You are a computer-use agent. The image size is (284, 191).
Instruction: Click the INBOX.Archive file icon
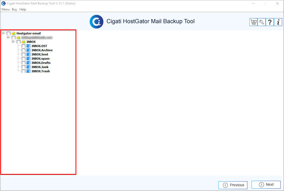pyautogui.click(x=28, y=50)
